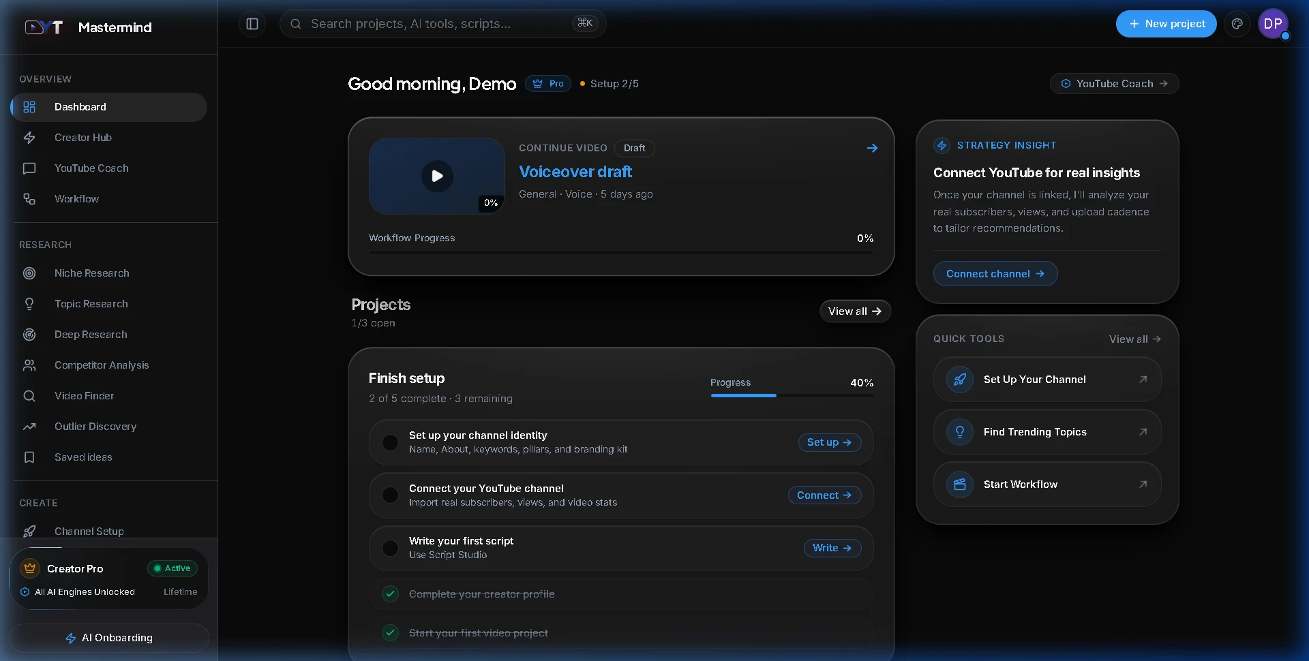Click the YT Mastermind logo icon
1309x661 pixels.
coord(44,27)
